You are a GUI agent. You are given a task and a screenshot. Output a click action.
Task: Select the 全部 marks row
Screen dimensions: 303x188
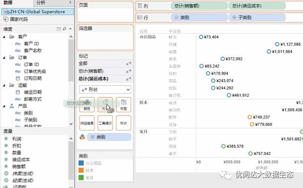tap(105, 64)
